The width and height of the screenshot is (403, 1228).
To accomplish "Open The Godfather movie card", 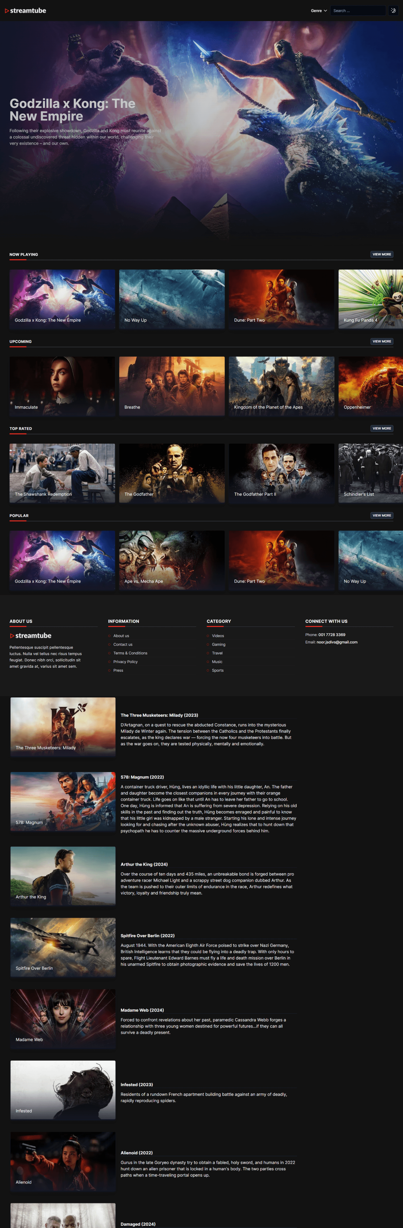I will [x=172, y=473].
